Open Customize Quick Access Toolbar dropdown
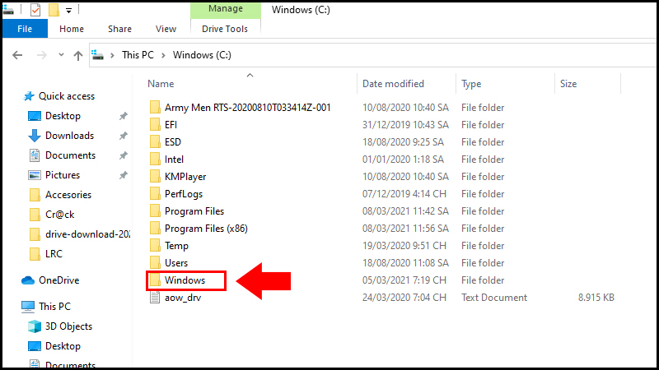The height and width of the screenshot is (370, 659). (x=68, y=10)
